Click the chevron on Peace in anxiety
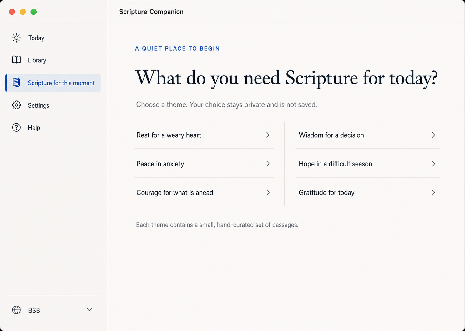465x331 pixels. tap(268, 164)
